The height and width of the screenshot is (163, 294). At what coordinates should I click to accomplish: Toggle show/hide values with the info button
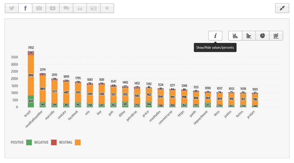tap(215, 36)
